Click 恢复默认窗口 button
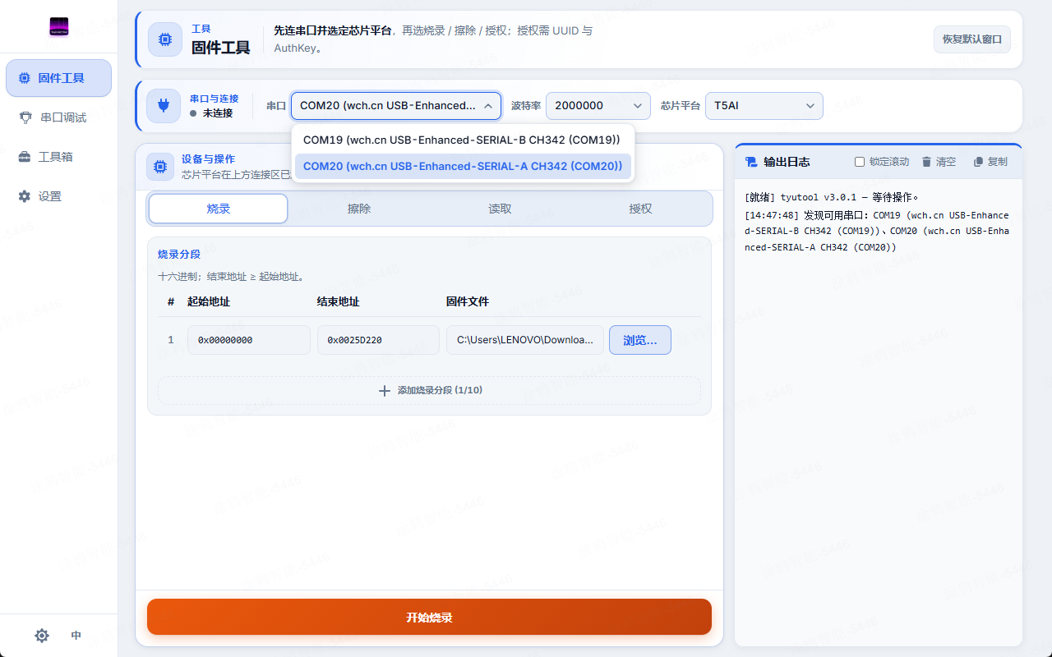The height and width of the screenshot is (657, 1052). (972, 39)
